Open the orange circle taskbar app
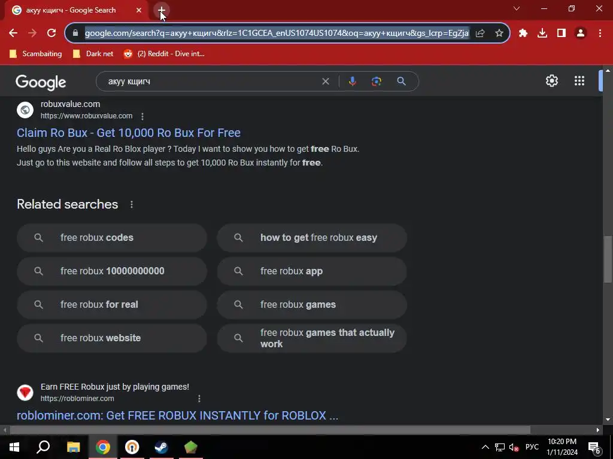Image resolution: width=613 pixels, height=459 pixels. (132, 447)
